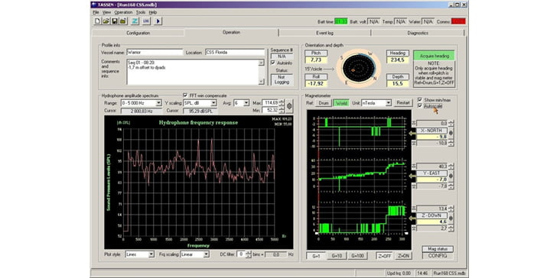Open the View menu
This screenshot has height=278, width=557.
tap(106, 12)
